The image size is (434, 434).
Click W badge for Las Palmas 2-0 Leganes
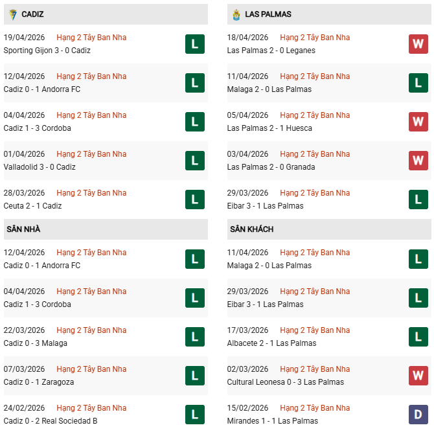pyautogui.click(x=418, y=44)
